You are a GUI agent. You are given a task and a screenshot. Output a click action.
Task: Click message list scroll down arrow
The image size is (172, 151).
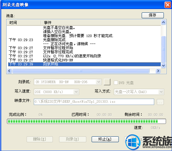[x=163, y=65]
